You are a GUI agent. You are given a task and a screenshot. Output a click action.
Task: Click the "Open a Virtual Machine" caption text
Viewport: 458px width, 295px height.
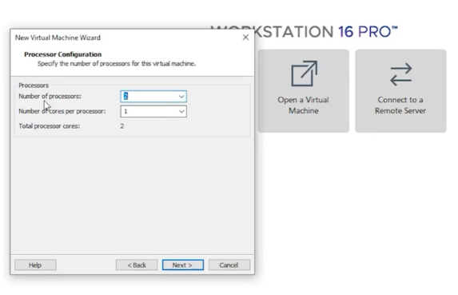[x=304, y=106]
